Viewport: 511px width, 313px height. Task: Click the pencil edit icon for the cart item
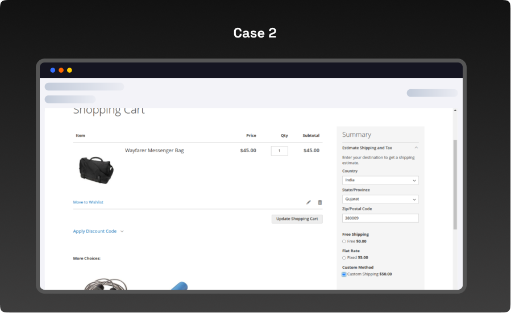309,202
